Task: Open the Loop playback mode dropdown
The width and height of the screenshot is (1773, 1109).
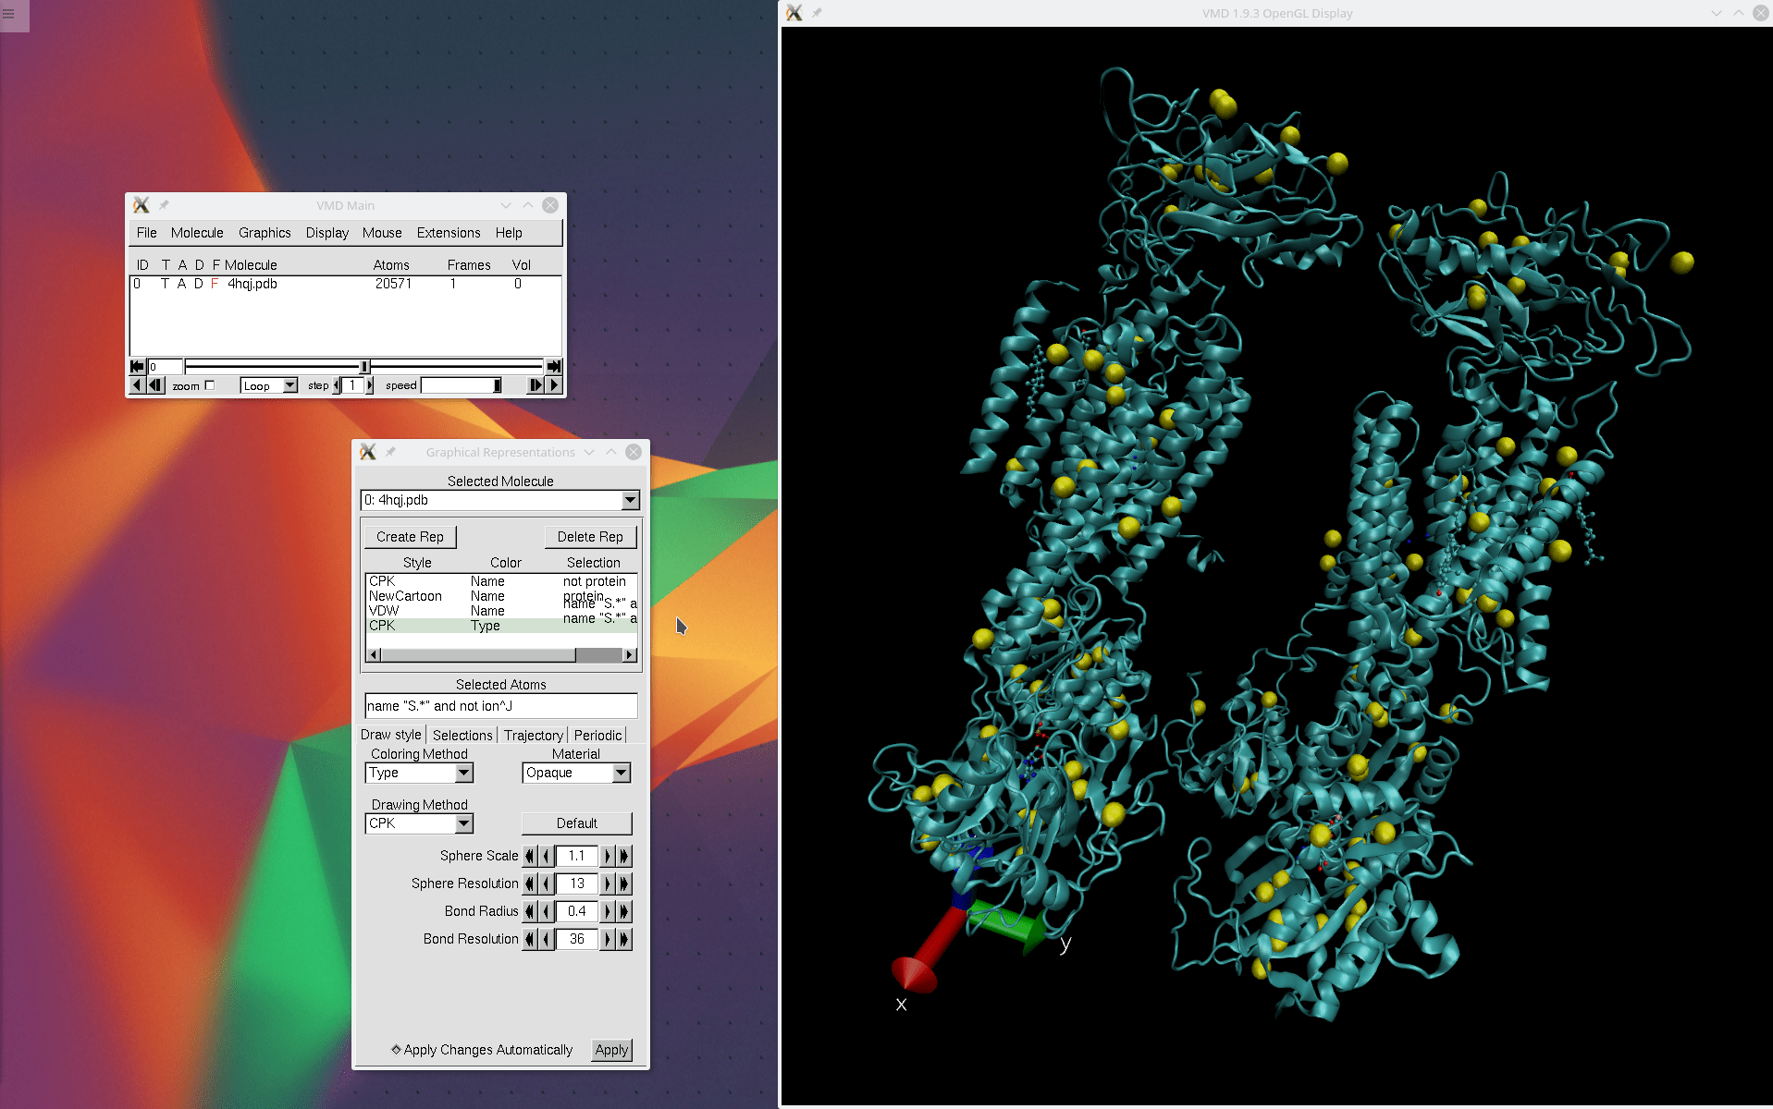Action: pyautogui.click(x=288, y=385)
